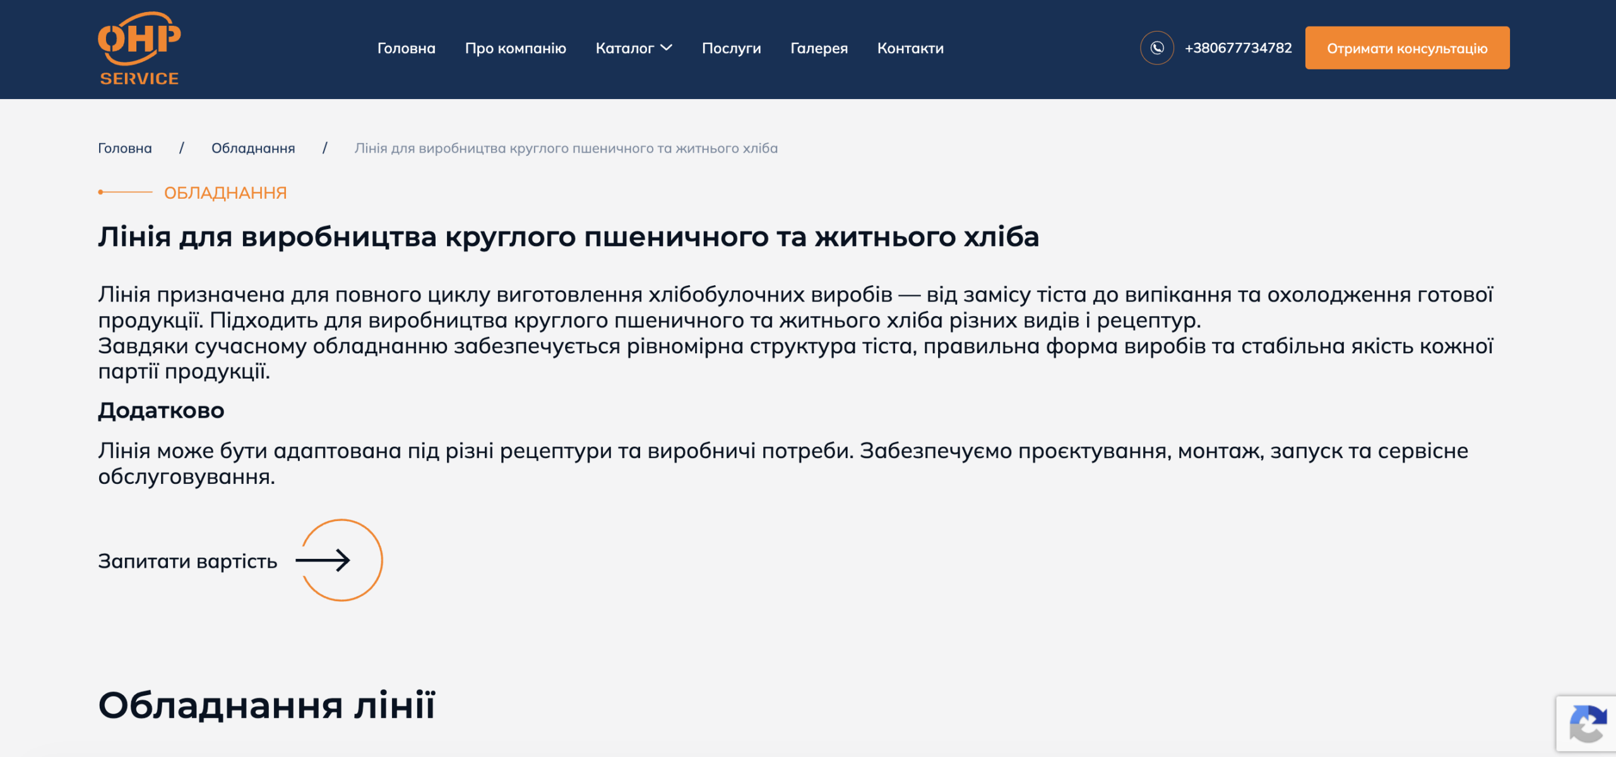Open the Контакти page

910,49
